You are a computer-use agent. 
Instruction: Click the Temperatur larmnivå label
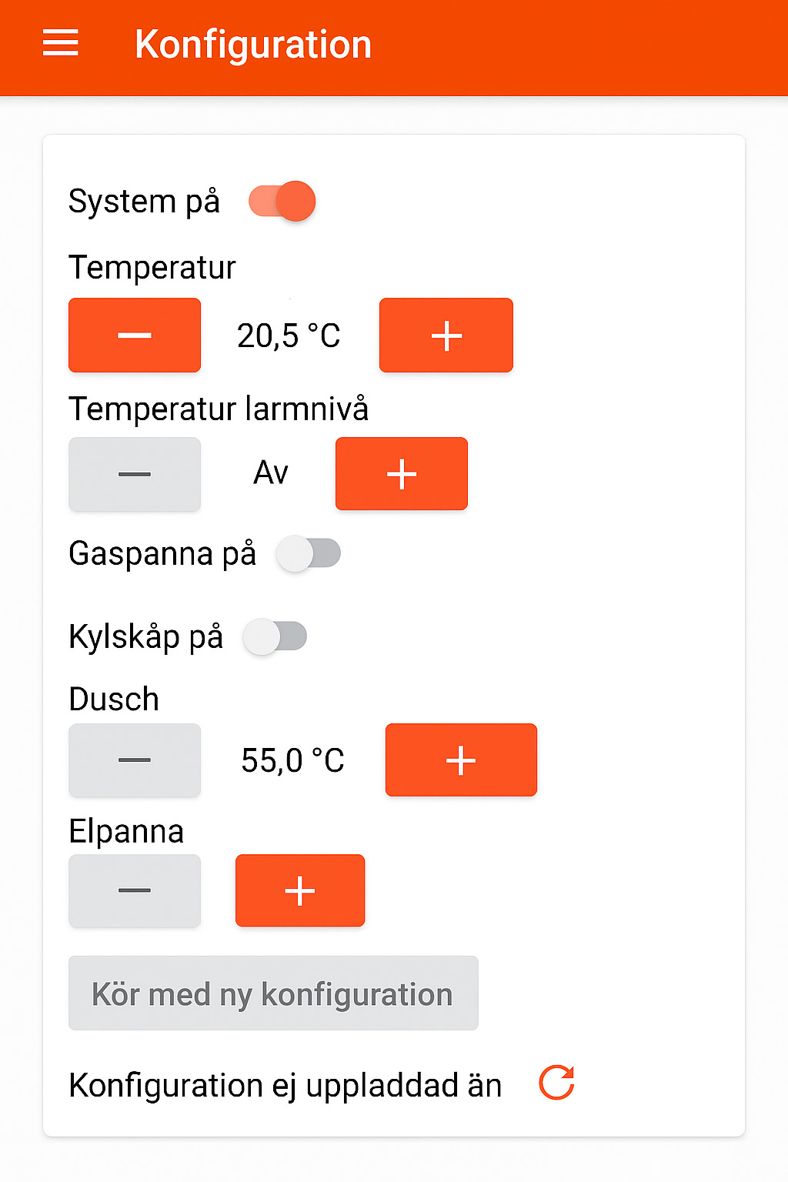pyautogui.click(x=219, y=409)
